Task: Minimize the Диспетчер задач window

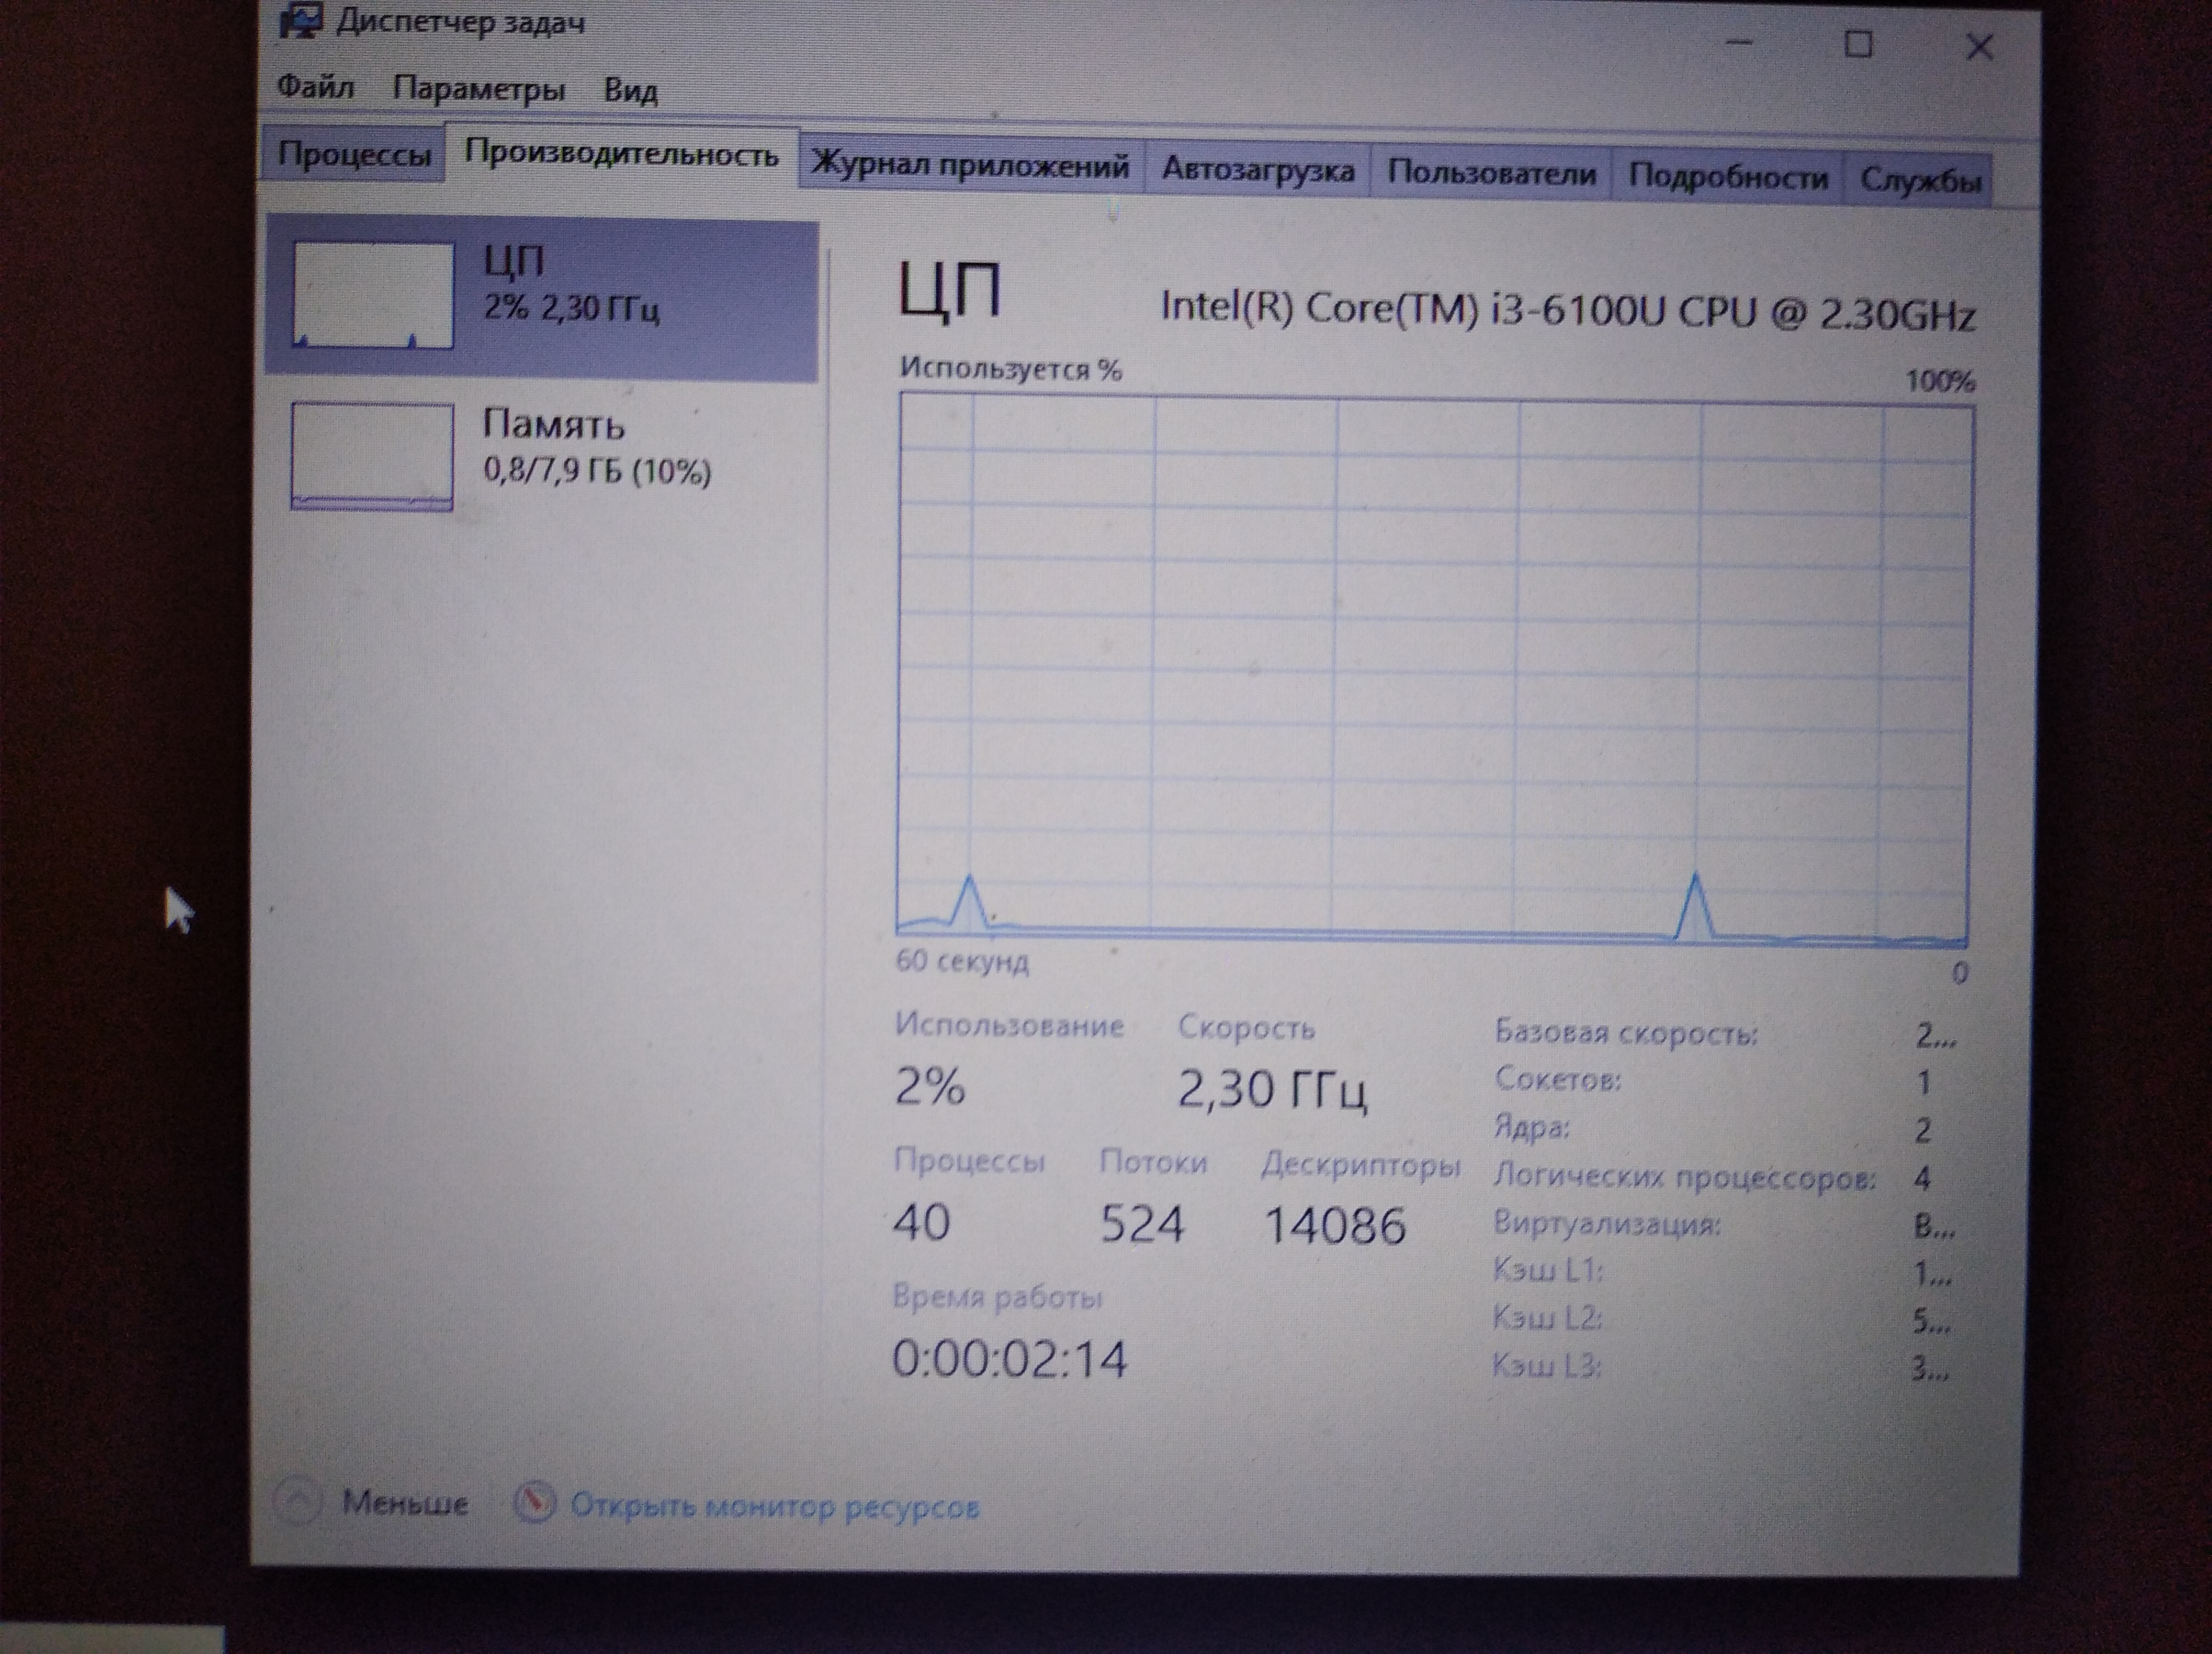Action: (x=1740, y=43)
